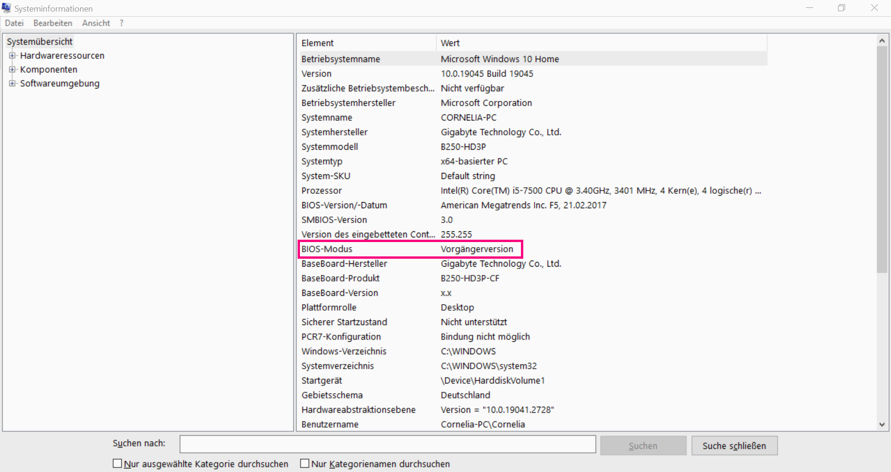This screenshot has height=472, width=891.
Task: Click the 'Suchen nach' search field
Action: (388, 444)
